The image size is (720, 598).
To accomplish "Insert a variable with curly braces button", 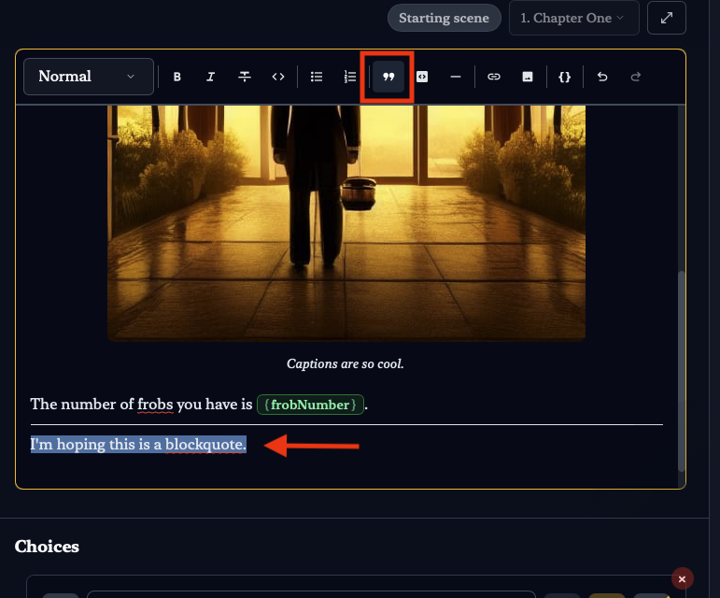I will [x=564, y=77].
